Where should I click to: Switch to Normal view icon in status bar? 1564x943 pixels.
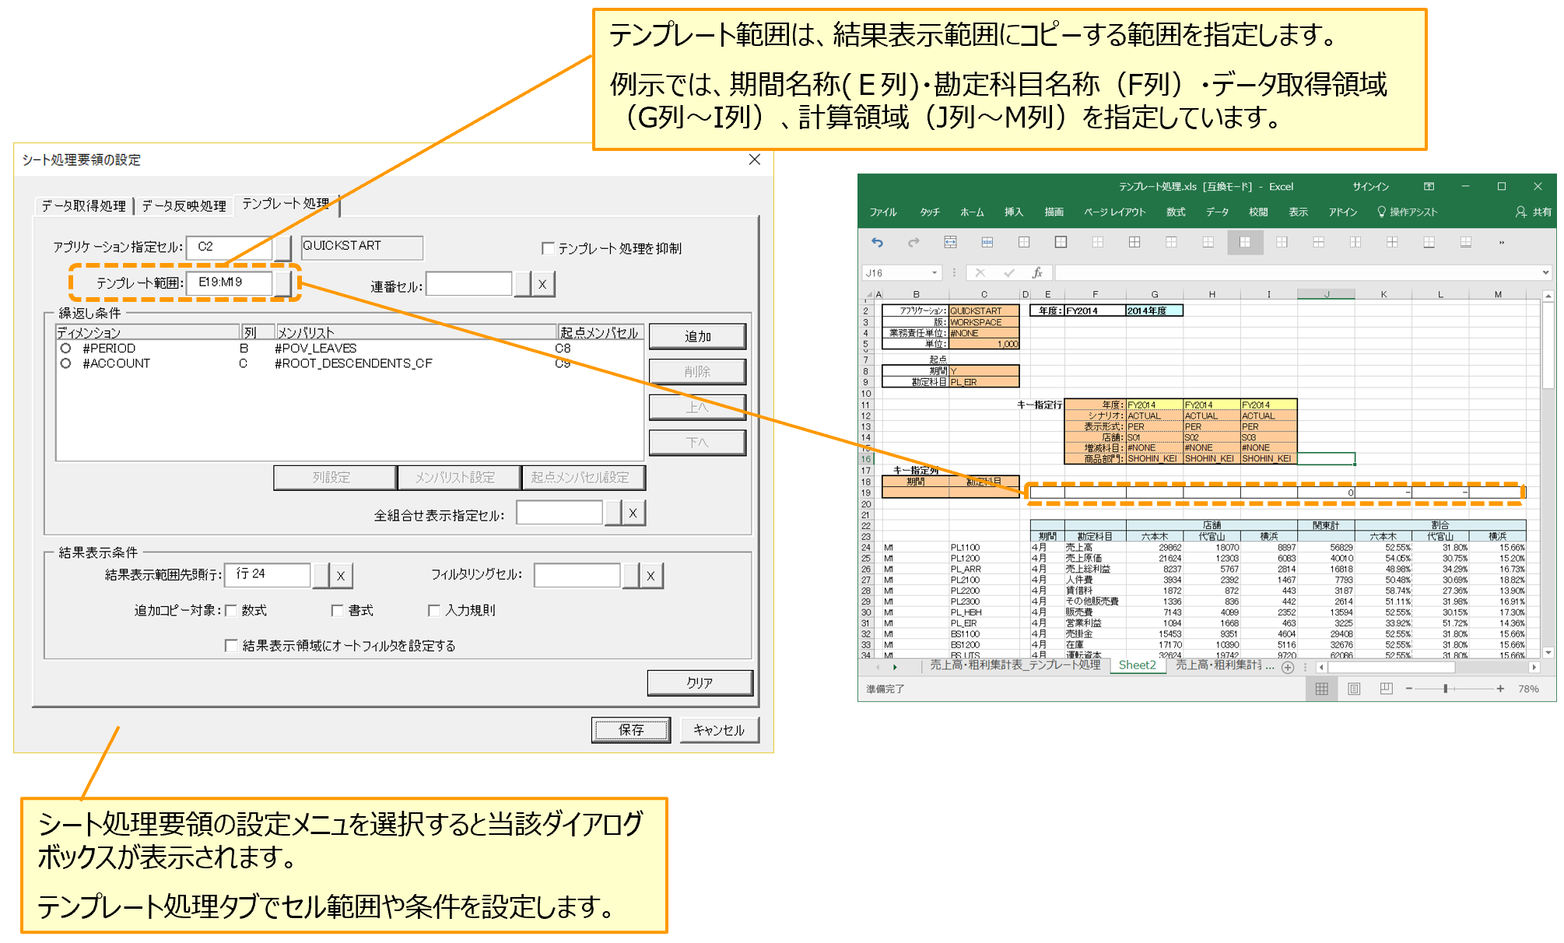[1321, 689]
